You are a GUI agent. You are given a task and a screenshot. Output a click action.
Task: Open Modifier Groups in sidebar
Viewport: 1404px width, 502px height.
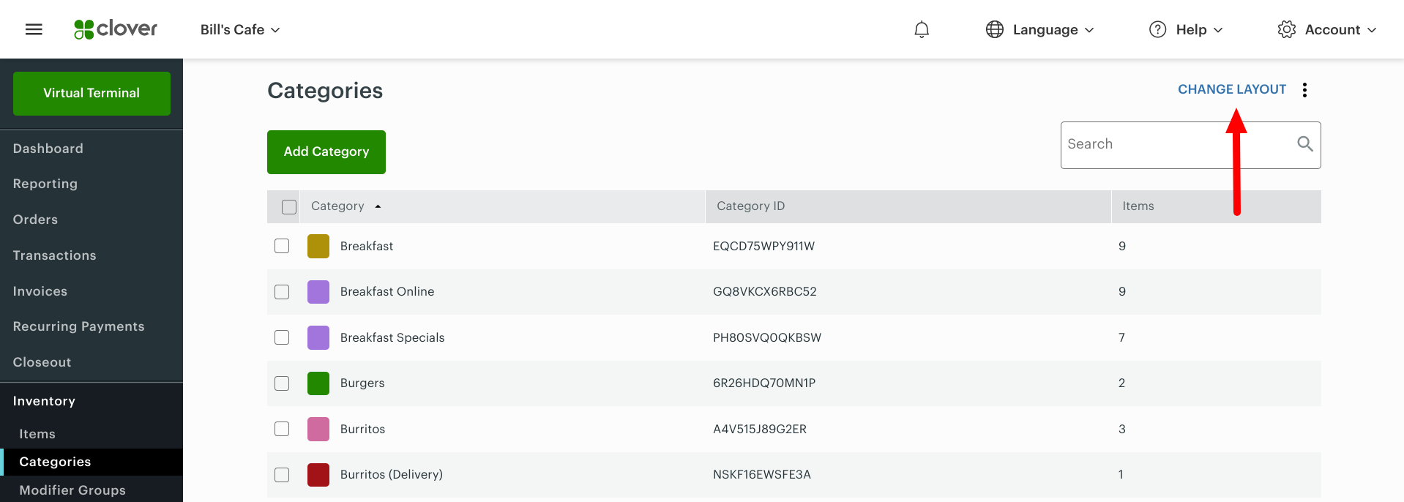click(x=72, y=490)
